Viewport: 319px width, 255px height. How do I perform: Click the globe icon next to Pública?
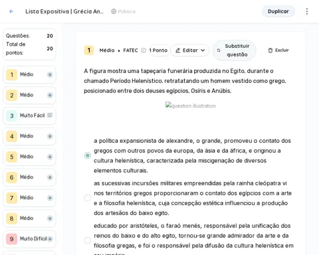(114, 11)
